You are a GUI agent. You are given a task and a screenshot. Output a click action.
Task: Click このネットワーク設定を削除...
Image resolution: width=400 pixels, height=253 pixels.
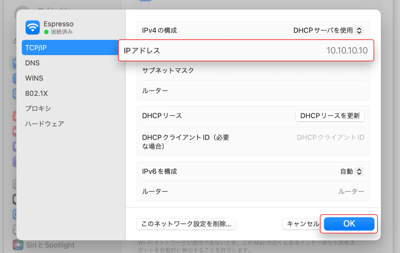(186, 224)
